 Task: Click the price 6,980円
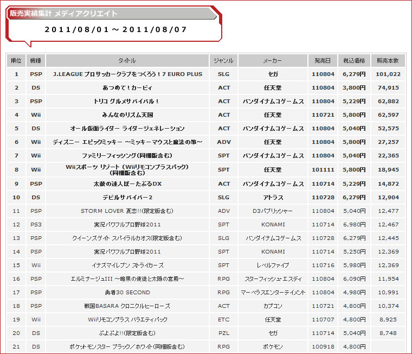pyautogui.click(x=354, y=225)
